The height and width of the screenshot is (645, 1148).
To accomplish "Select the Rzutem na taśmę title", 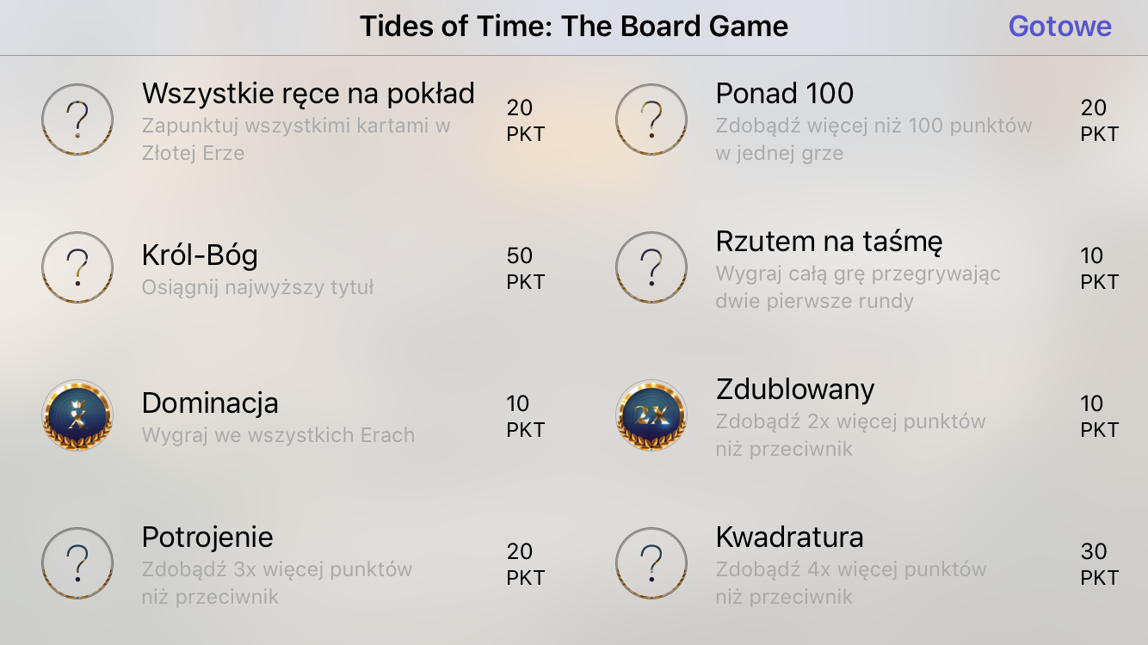I will pyautogui.click(x=829, y=242).
